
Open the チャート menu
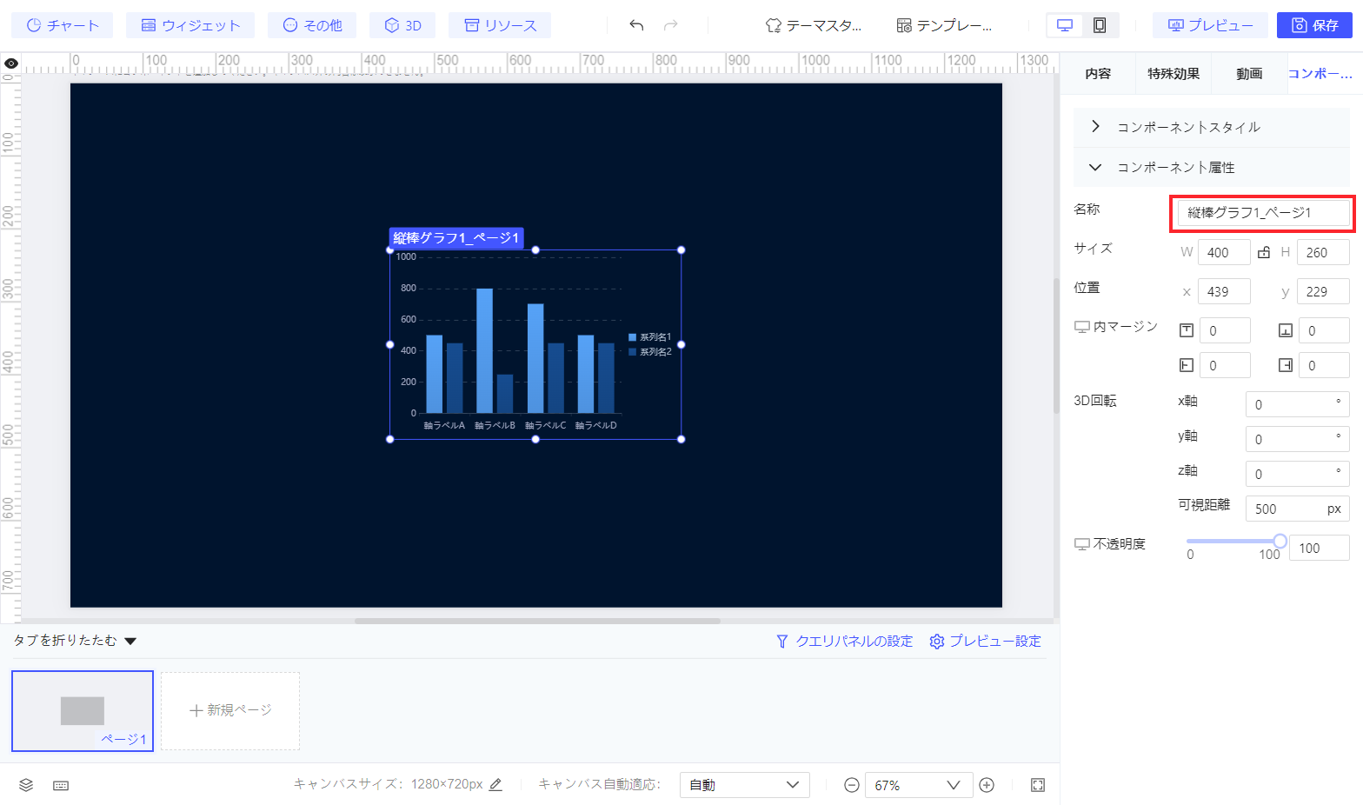63,25
